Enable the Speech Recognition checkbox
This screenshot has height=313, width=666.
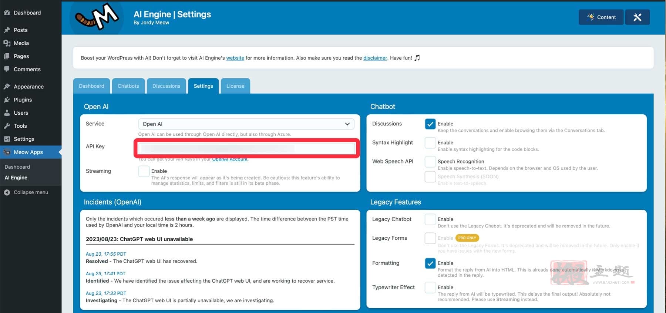(x=430, y=162)
